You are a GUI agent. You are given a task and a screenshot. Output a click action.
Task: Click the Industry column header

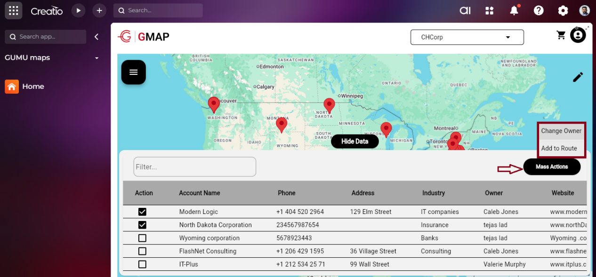pyautogui.click(x=434, y=193)
